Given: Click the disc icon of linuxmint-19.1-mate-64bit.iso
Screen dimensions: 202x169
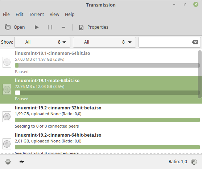Looking at the screenshot, I should (x=7, y=89).
